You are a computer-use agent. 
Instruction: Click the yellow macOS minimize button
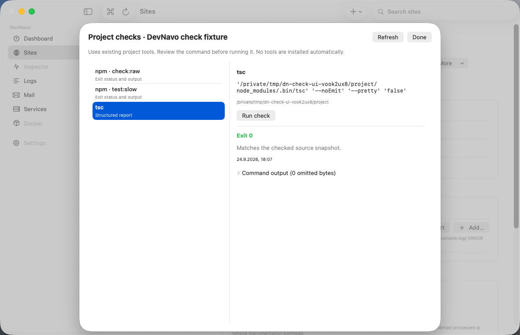22,11
